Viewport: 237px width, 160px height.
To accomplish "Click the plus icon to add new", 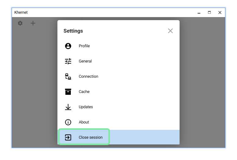I will [x=33, y=23].
